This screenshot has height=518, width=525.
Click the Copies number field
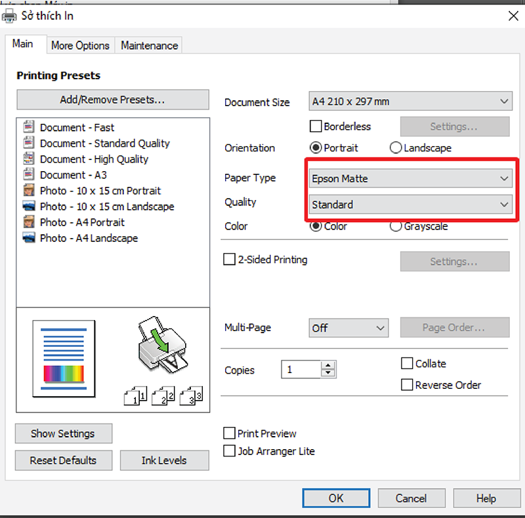click(301, 369)
